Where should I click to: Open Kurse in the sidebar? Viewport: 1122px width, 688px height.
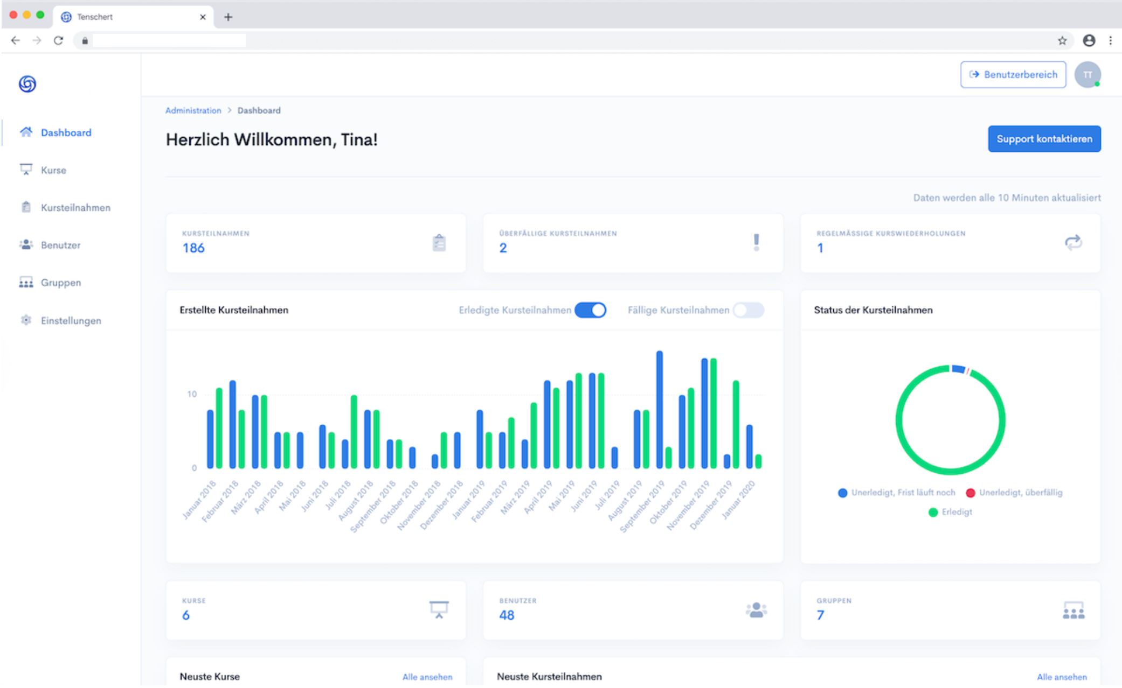(x=53, y=170)
